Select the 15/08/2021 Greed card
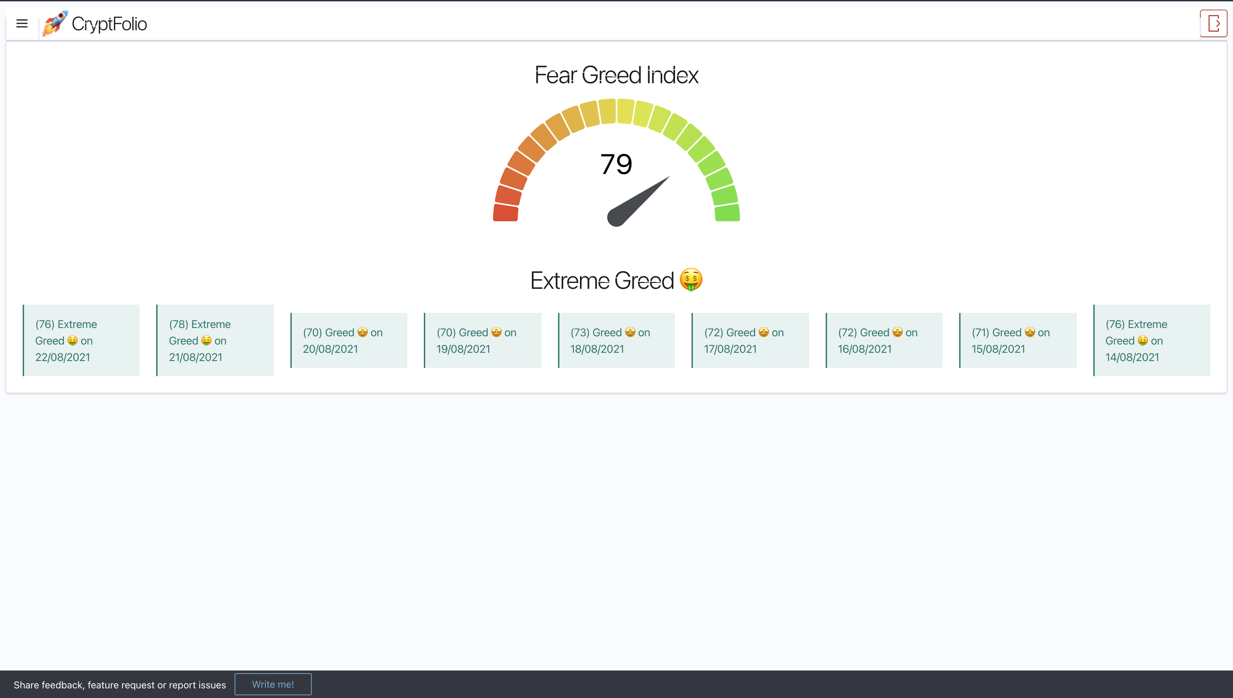Viewport: 1233px width, 698px height. pos(1018,340)
